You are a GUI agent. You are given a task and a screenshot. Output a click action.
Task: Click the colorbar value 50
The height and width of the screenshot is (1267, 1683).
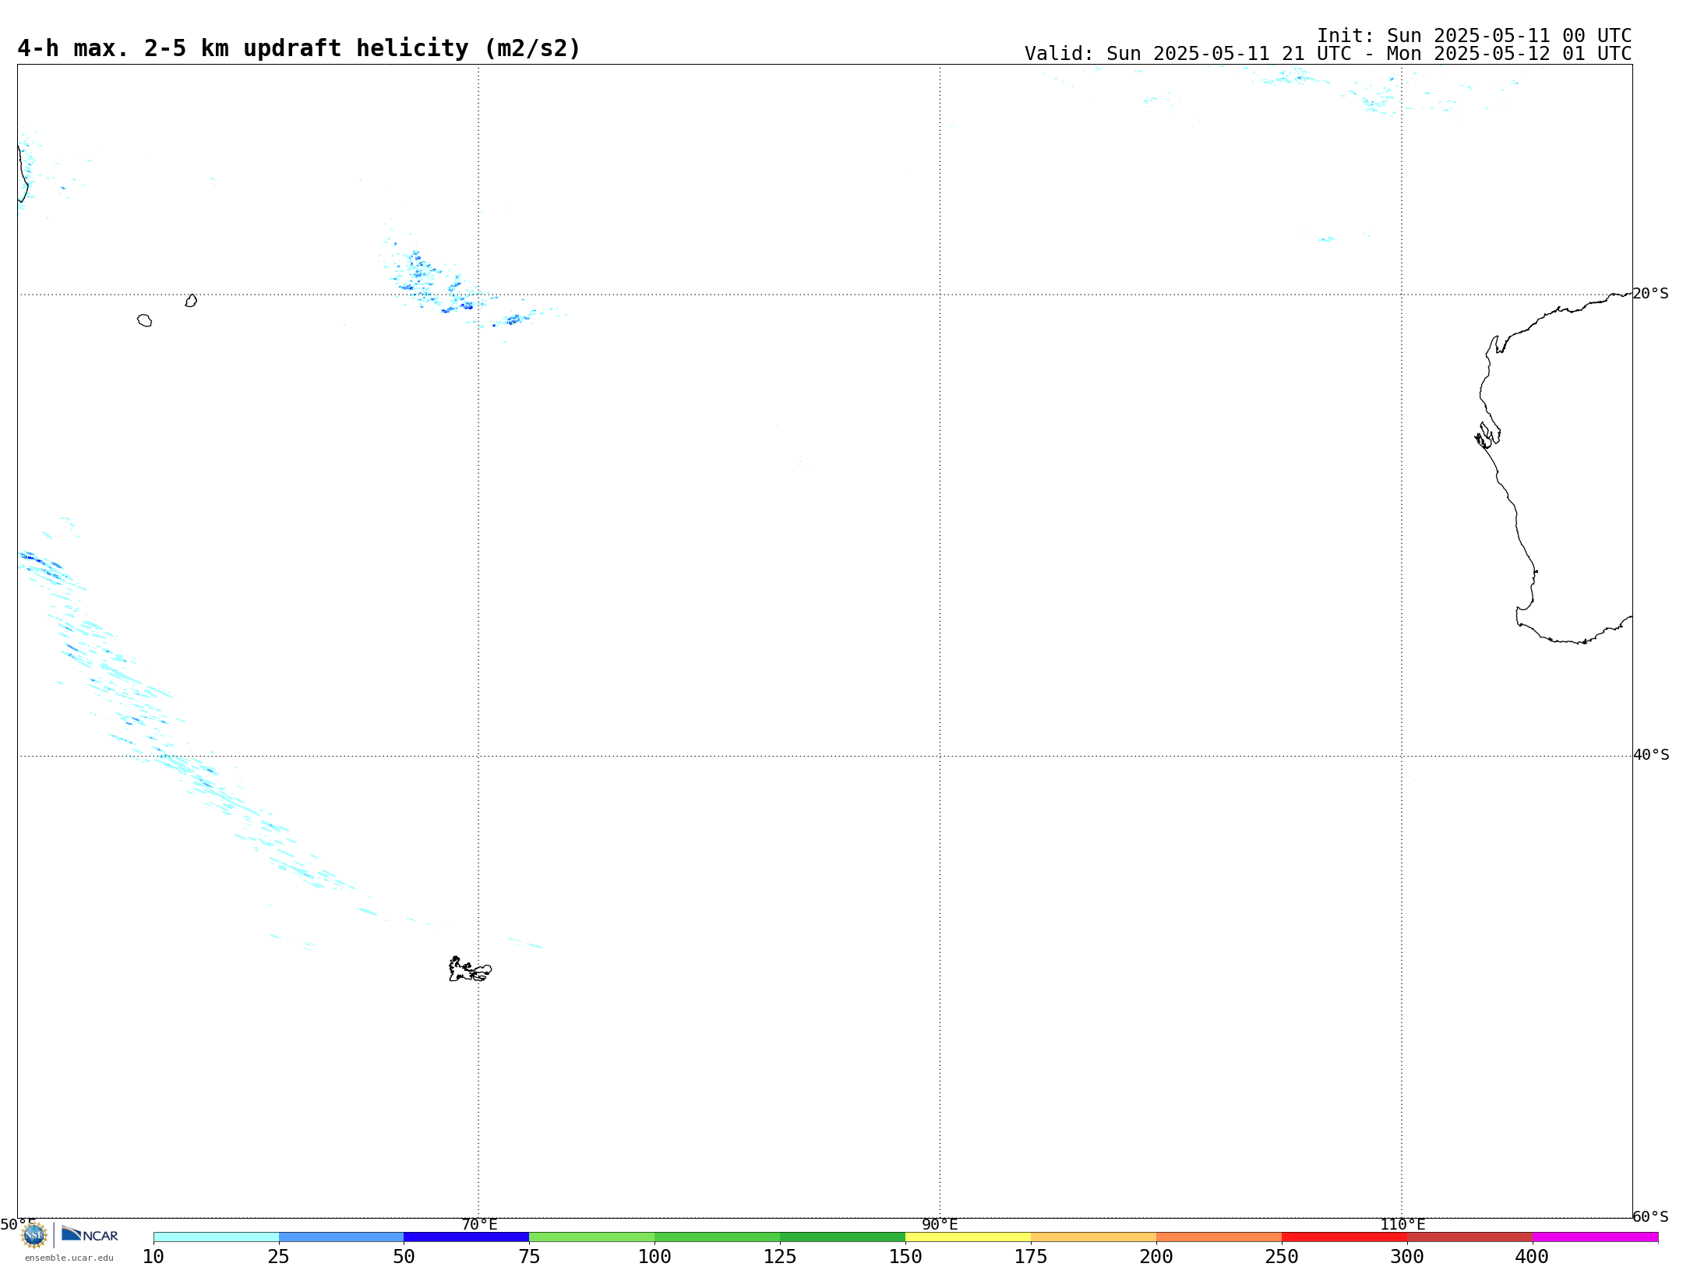(x=404, y=1257)
